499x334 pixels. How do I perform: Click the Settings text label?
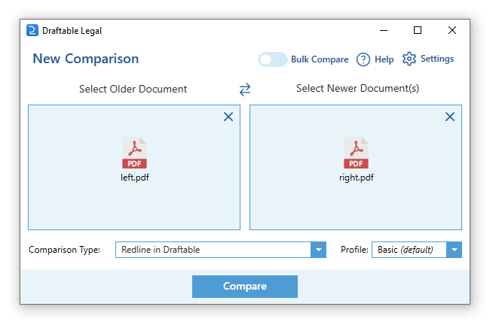[437, 59]
